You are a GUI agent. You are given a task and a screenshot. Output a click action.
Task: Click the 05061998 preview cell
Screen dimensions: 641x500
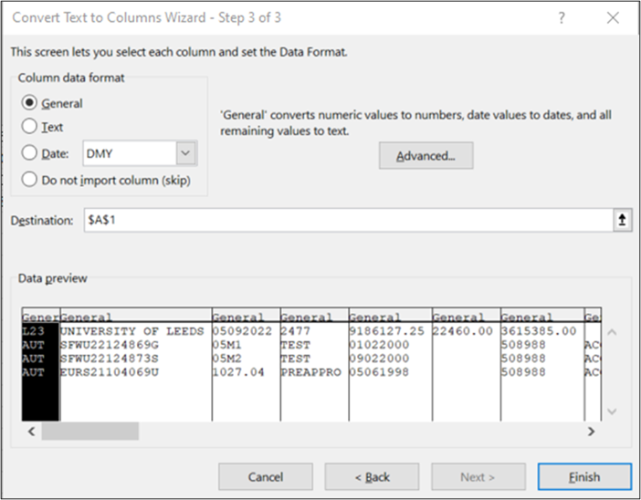pyautogui.click(x=379, y=372)
